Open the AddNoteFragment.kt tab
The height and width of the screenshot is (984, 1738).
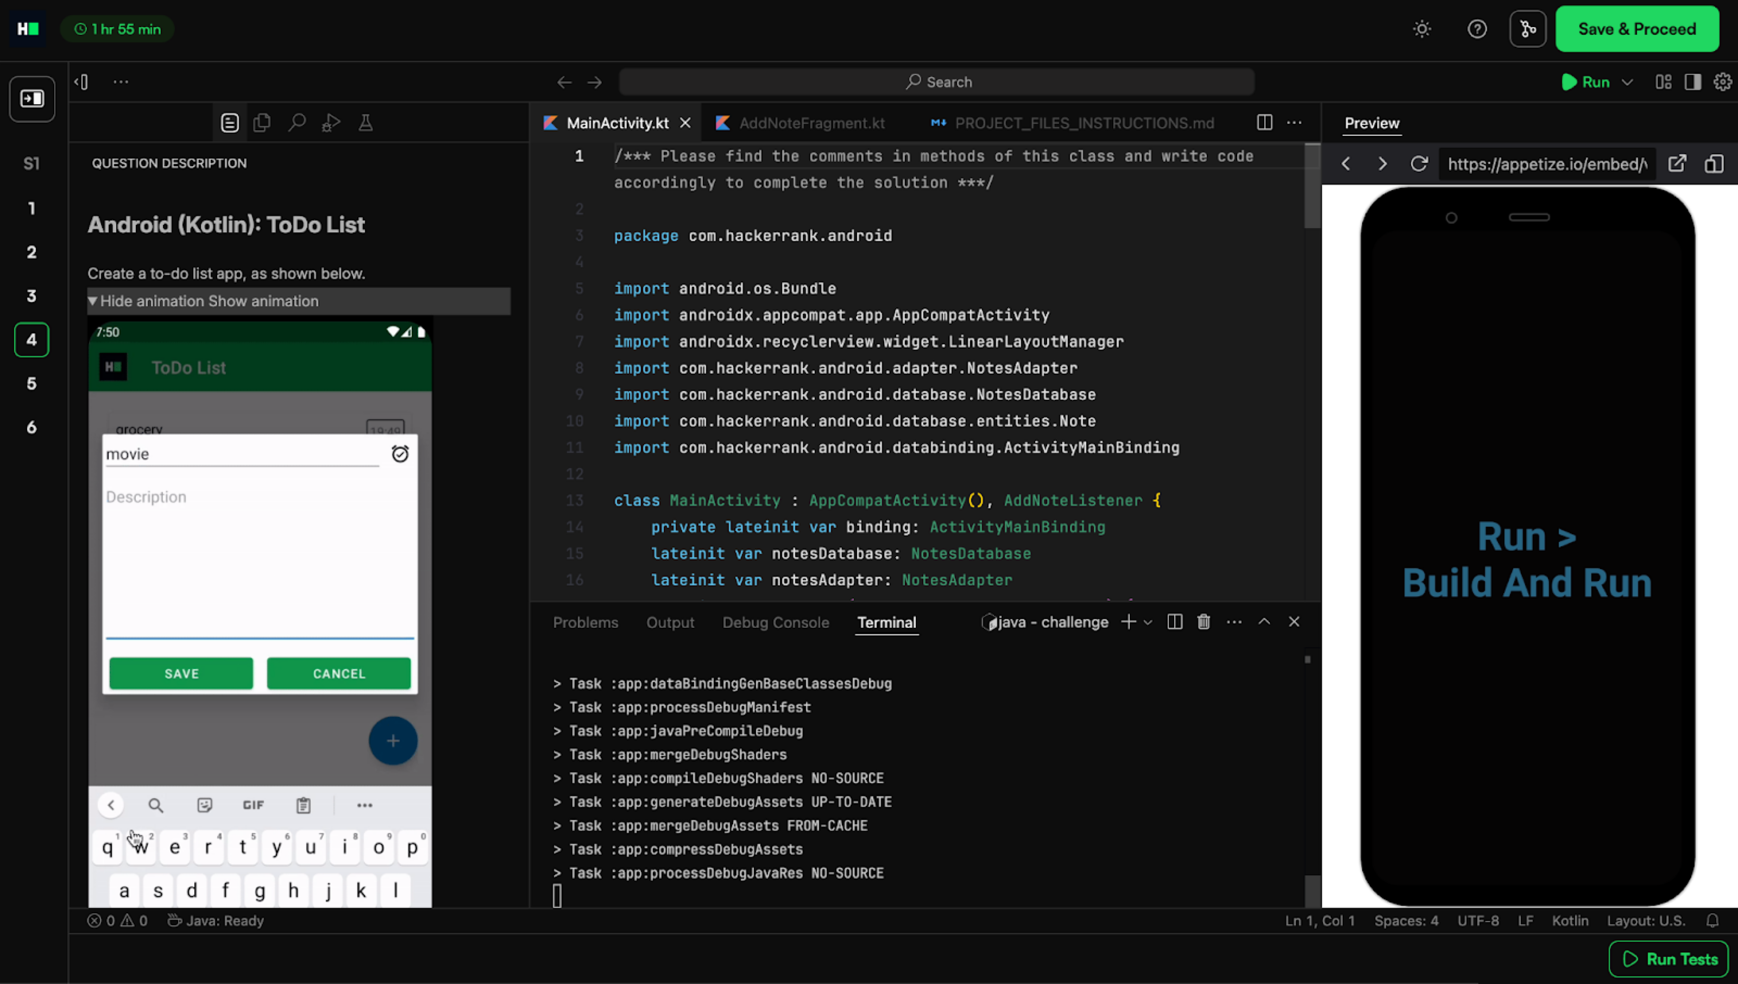pyautogui.click(x=801, y=123)
